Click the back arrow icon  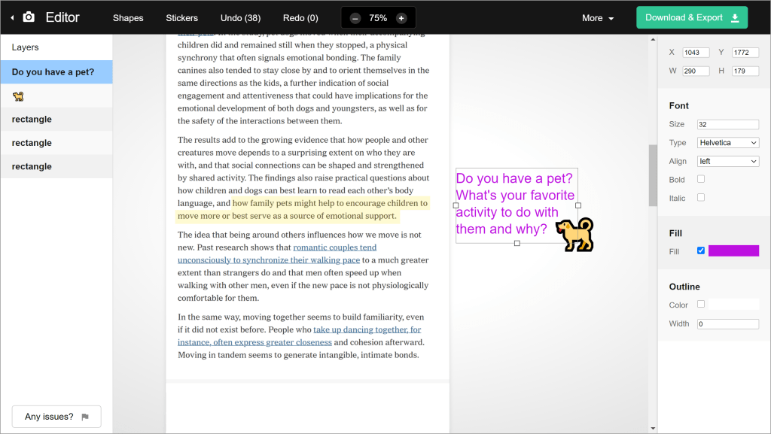coord(12,17)
